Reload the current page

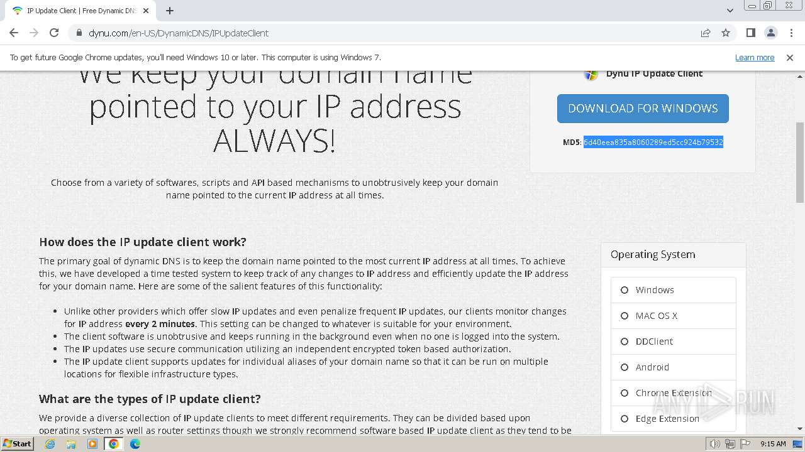(54, 33)
